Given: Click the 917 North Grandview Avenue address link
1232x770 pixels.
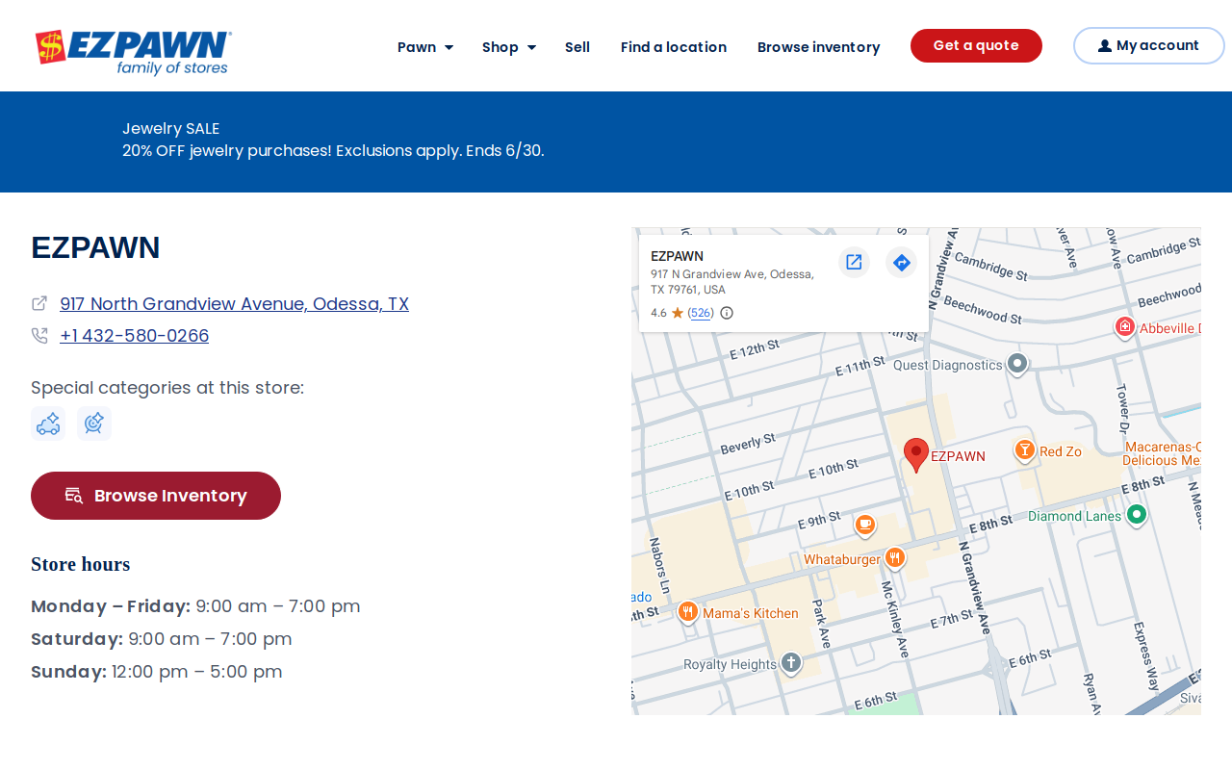Looking at the screenshot, I should pyautogui.click(x=234, y=304).
